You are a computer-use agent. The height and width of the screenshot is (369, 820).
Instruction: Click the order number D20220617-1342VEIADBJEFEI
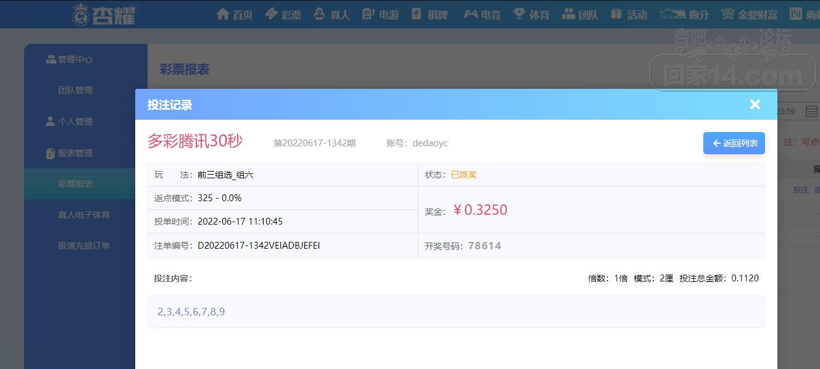pyautogui.click(x=259, y=246)
